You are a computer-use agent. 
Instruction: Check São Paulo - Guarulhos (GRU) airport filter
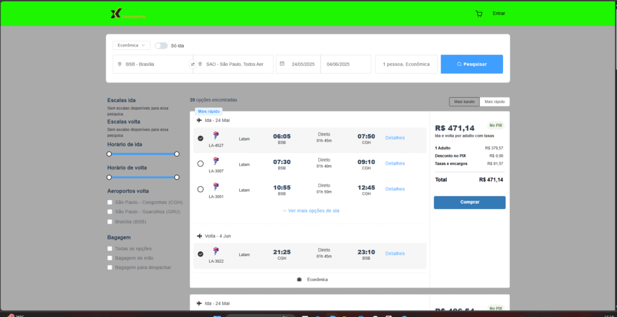110,212
